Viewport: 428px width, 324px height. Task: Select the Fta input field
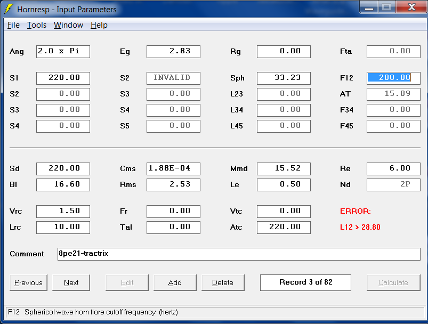coord(393,52)
